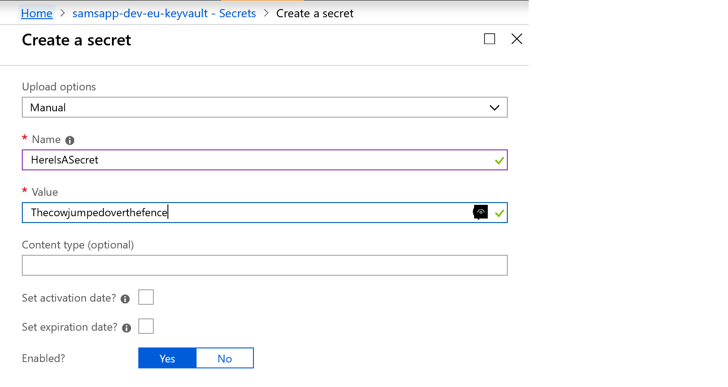Close the Create a secret blade
The width and height of the screenshot is (728, 387).
(516, 39)
